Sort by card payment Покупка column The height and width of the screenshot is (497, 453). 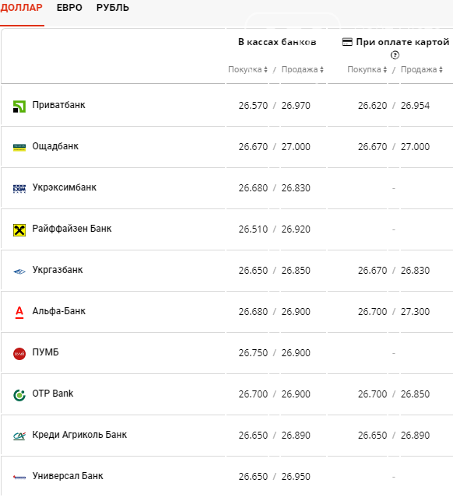click(367, 69)
